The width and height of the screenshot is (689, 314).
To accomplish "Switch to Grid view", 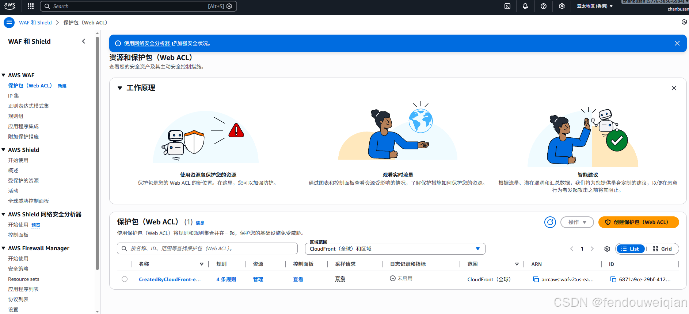I will [x=662, y=249].
